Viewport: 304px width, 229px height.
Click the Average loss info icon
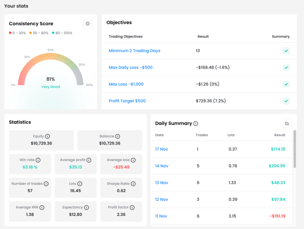133,160
